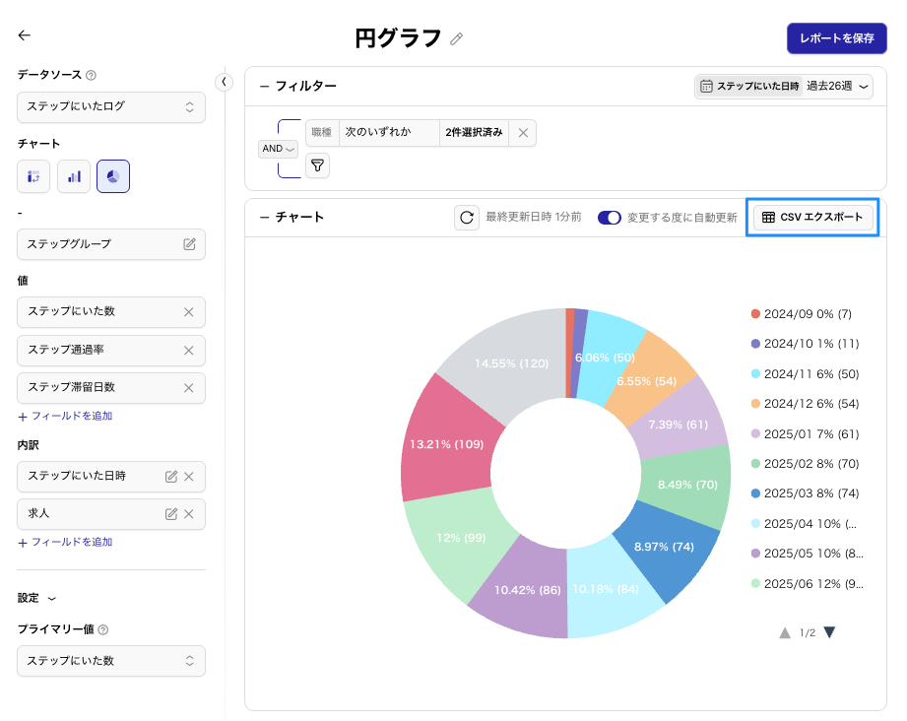The height and width of the screenshot is (721, 907).
Task: Open the 過去26週 date range dropdown
Action: (837, 87)
